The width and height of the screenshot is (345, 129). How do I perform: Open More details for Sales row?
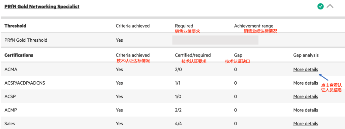tap(306, 124)
